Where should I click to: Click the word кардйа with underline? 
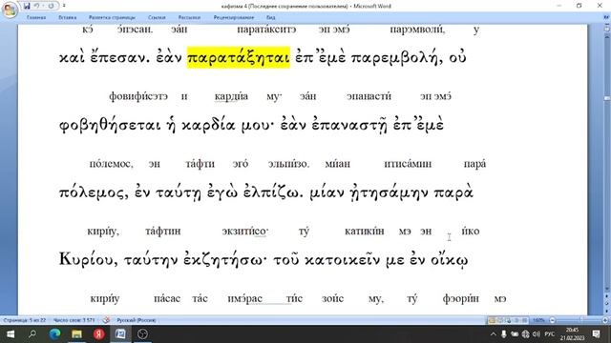point(231,96)
